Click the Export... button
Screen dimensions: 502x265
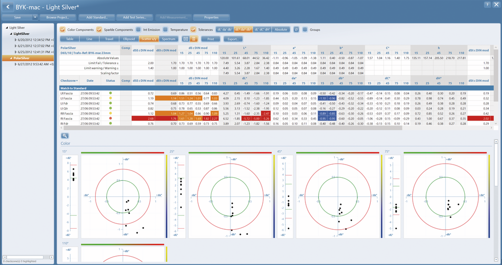[x=233, y=39]
